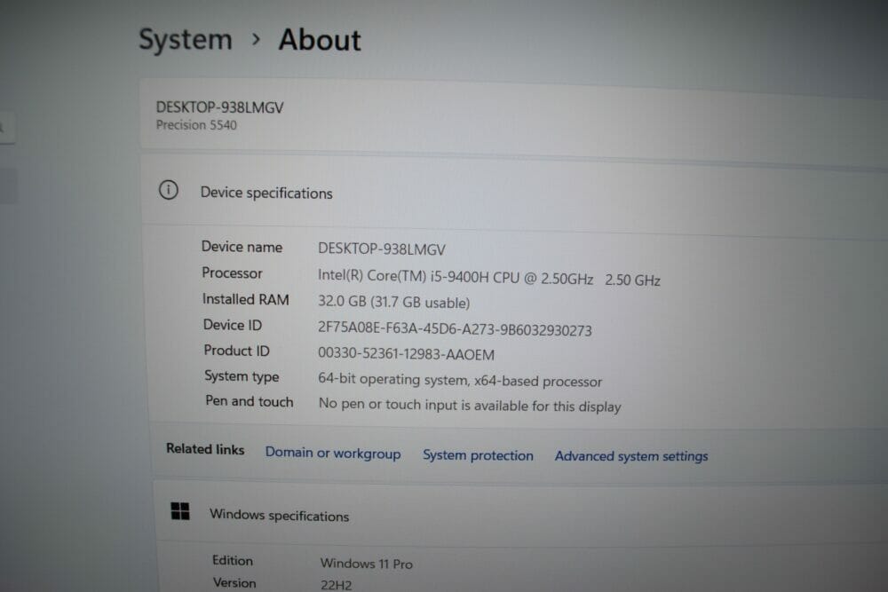Viewport: 888px width, 592px height.
Task: Go back to System in breadcrumb
Action: pyautogui.click(x=186, y=40)
